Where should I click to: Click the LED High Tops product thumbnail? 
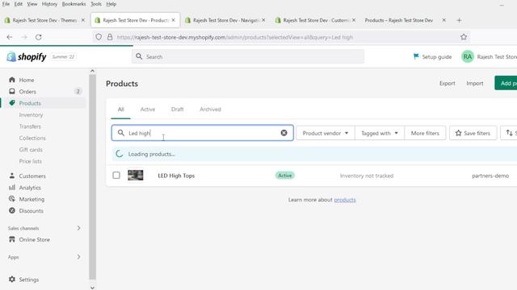click(136, 176)
